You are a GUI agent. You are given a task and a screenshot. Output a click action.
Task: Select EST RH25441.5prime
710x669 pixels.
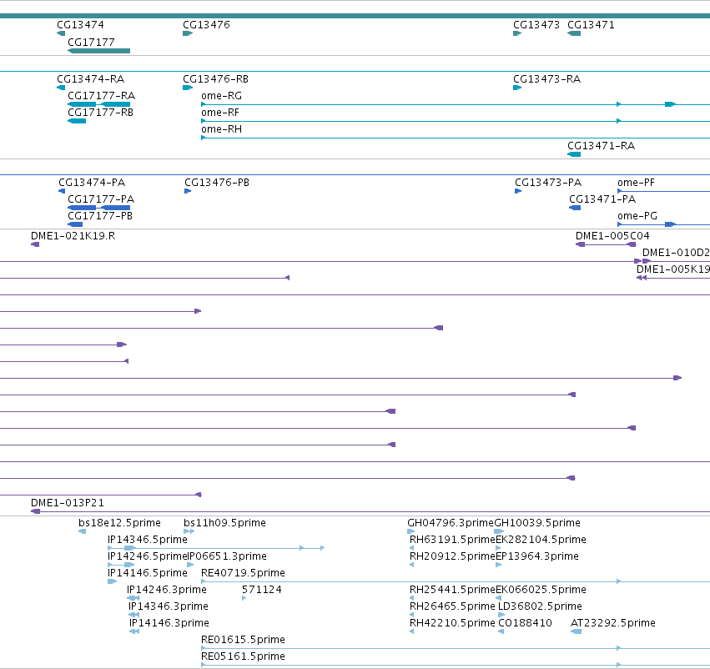click(452, 590)
